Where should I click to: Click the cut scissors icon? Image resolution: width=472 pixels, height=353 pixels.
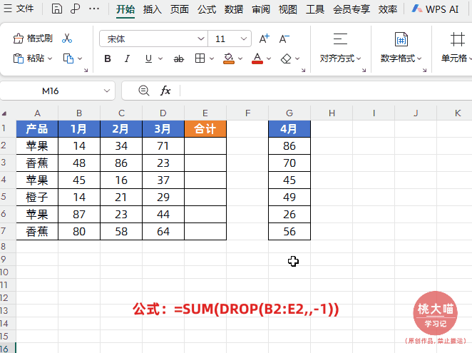click(67, 39)
